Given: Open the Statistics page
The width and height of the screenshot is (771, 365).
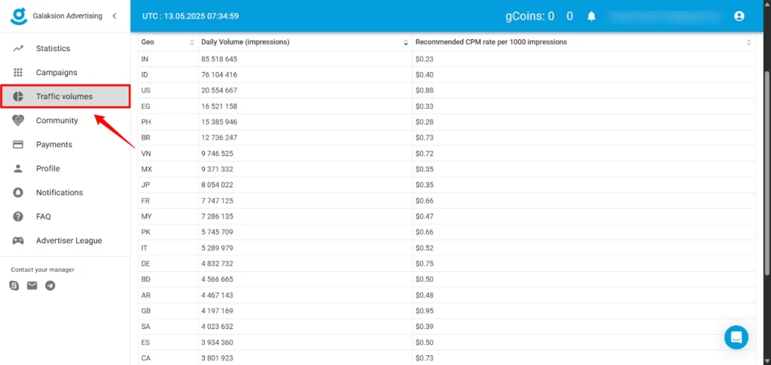Looking at the screenshot, I should point(53,49).
